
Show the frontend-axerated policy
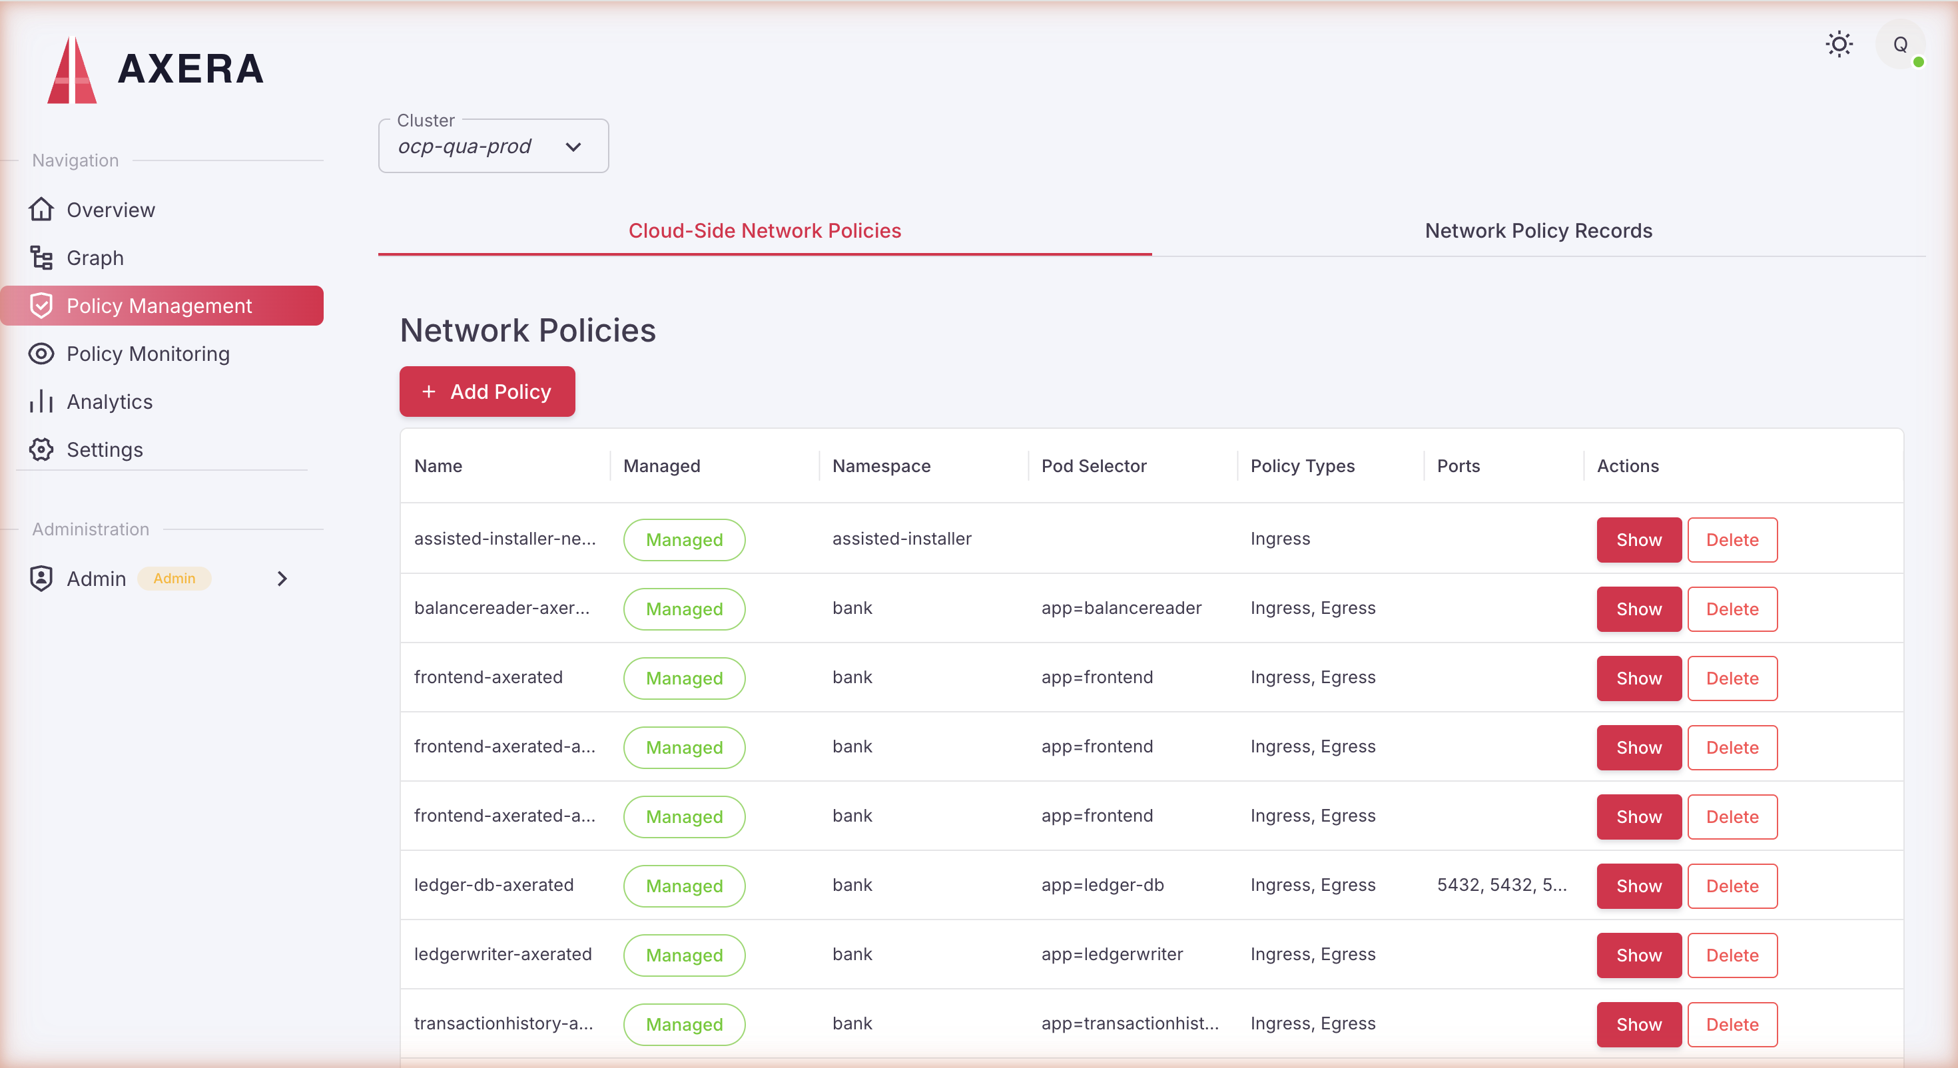tap(1639, 678)
